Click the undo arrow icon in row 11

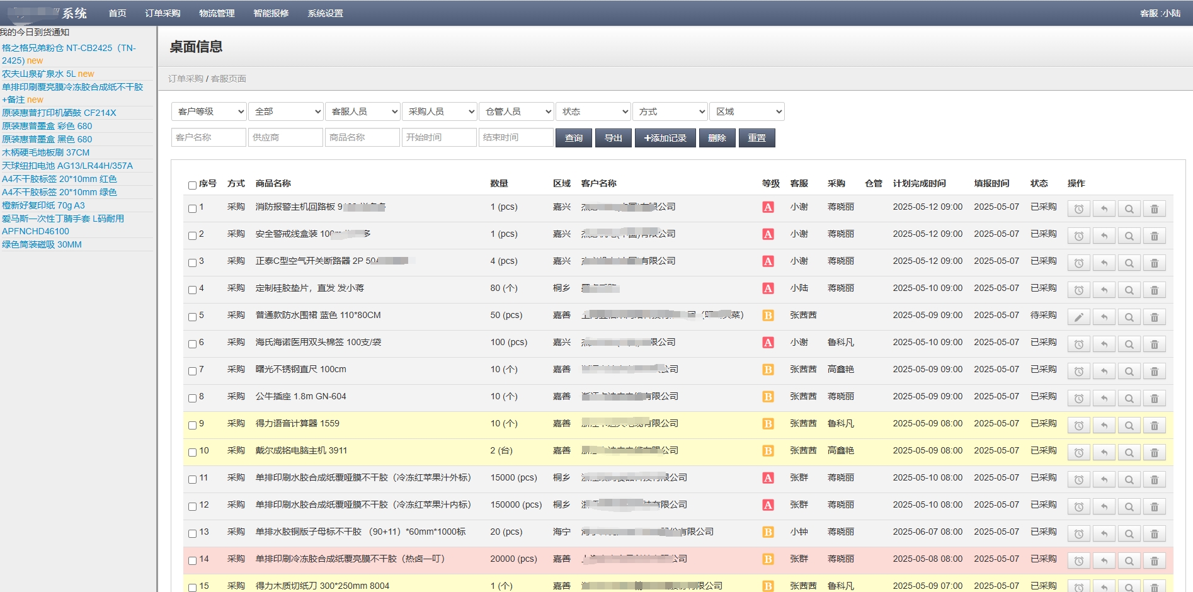tap(1104, 480)
